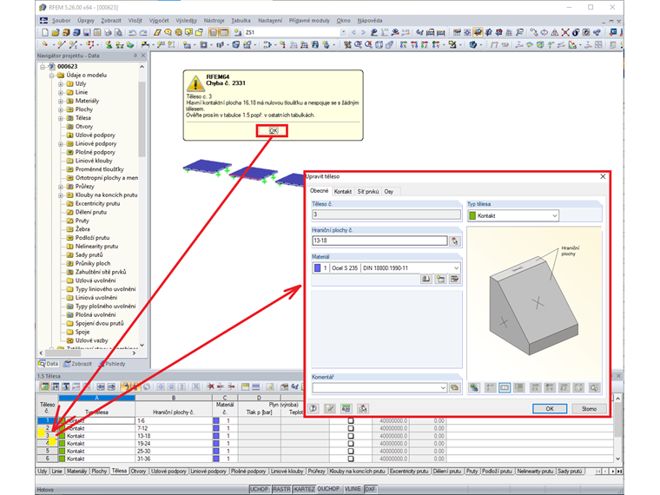Viewport: 660px width, 495px height.
Task: Click the red X delete toolbar icon
Action: click(565, 32)
